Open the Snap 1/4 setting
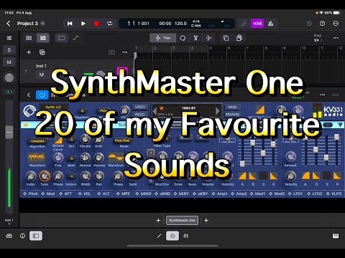 click(318, 38)
